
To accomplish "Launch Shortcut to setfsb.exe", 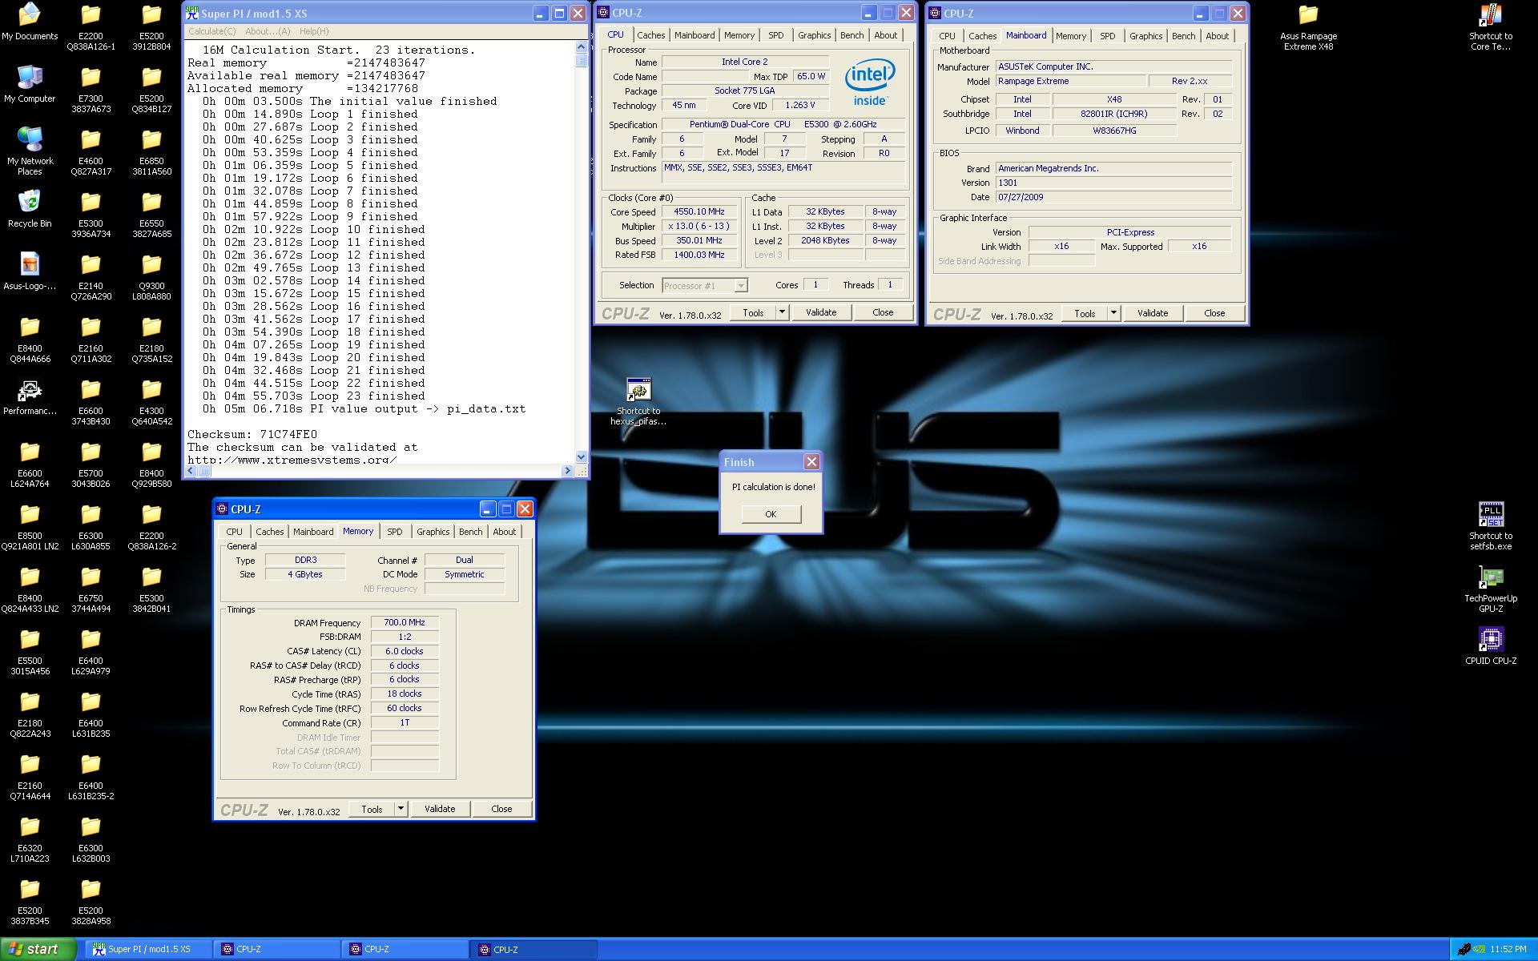I will pyautogui.click(x=1491, y=526).
